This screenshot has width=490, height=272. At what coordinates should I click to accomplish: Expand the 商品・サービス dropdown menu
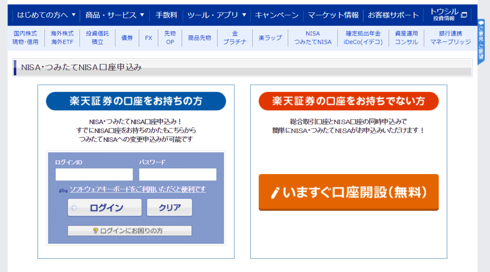point(115,15)
